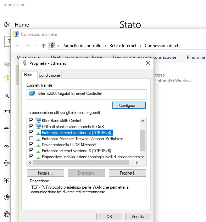Go up one folder level in Explorer

[44, 46]
